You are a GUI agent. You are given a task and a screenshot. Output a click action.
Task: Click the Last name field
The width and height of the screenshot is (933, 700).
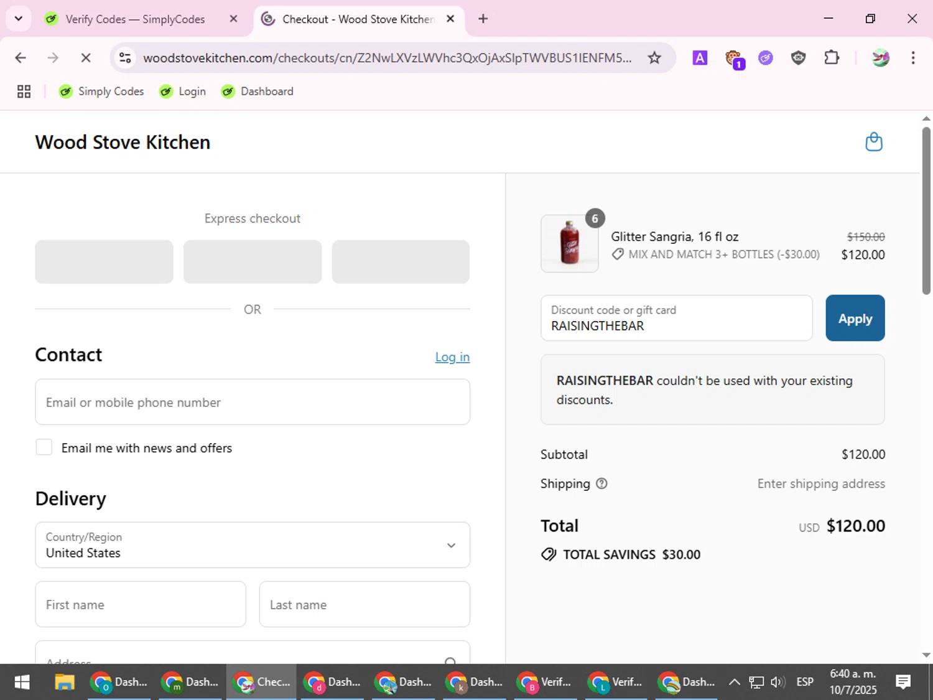coord(364,604)
